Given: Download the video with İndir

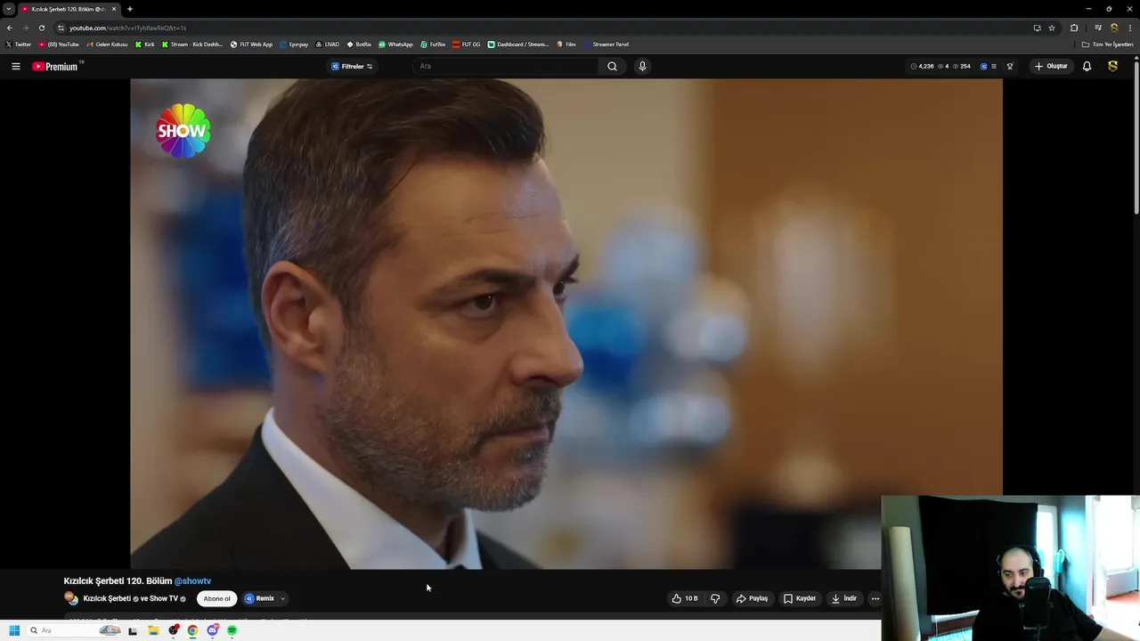Looking at the screenshot, I should 843,598.
